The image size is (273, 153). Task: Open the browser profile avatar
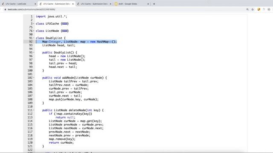(269, 9)
